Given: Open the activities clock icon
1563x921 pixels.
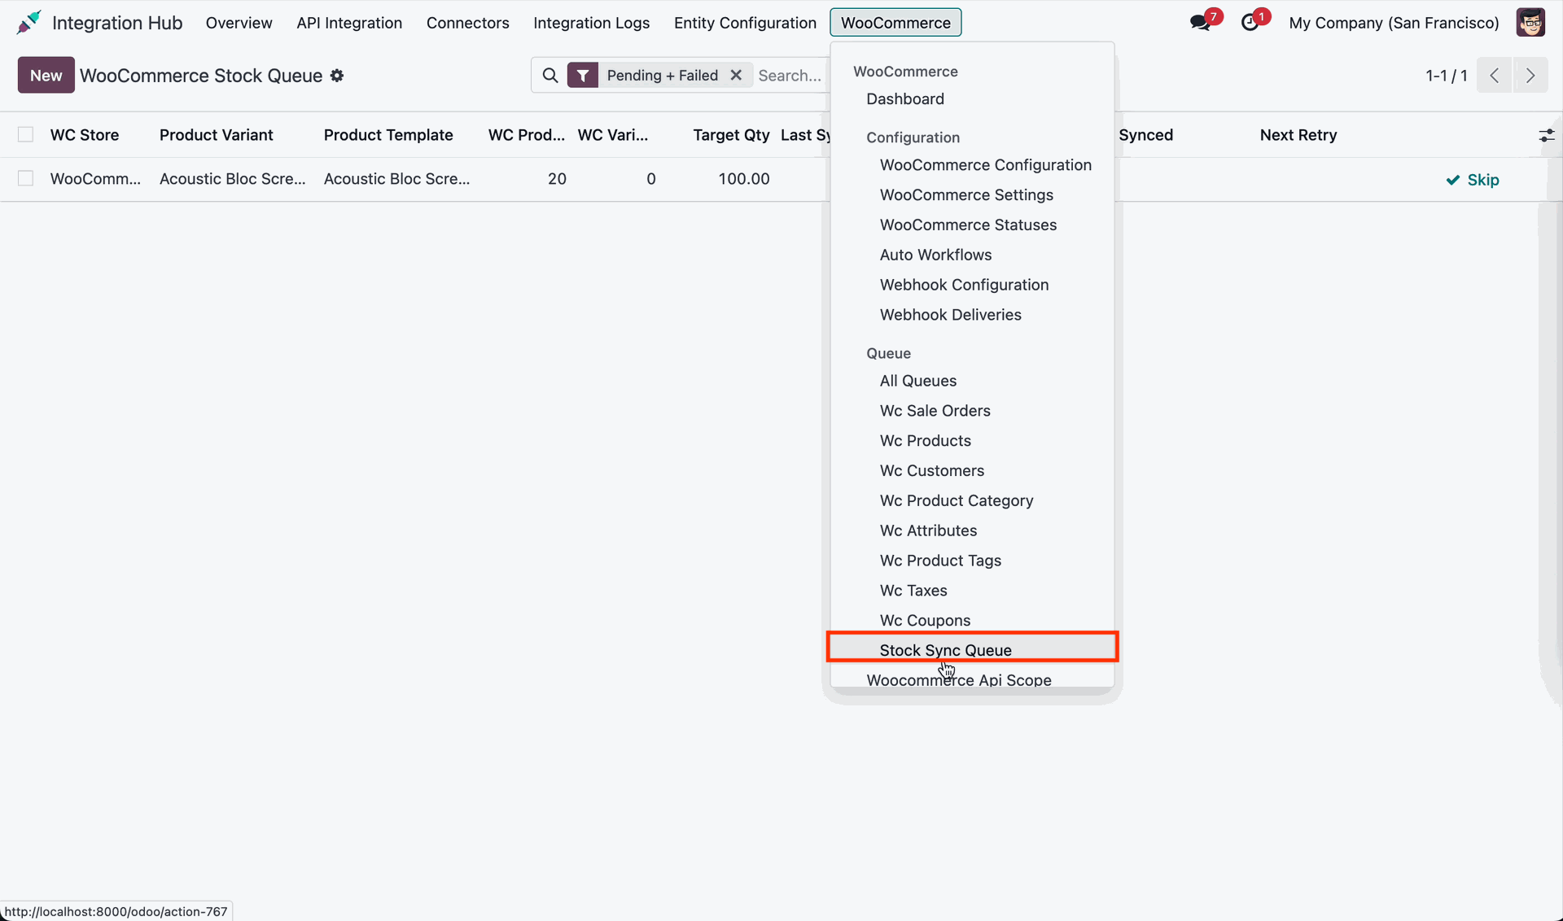Looking at the screenshot, I should pos(1250,23).
